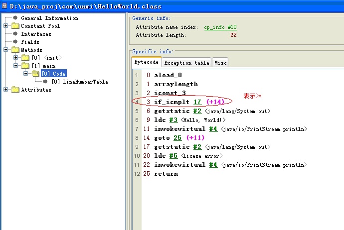Click the goto opcode text
The image size is (344, 230).
coord(162,138)
